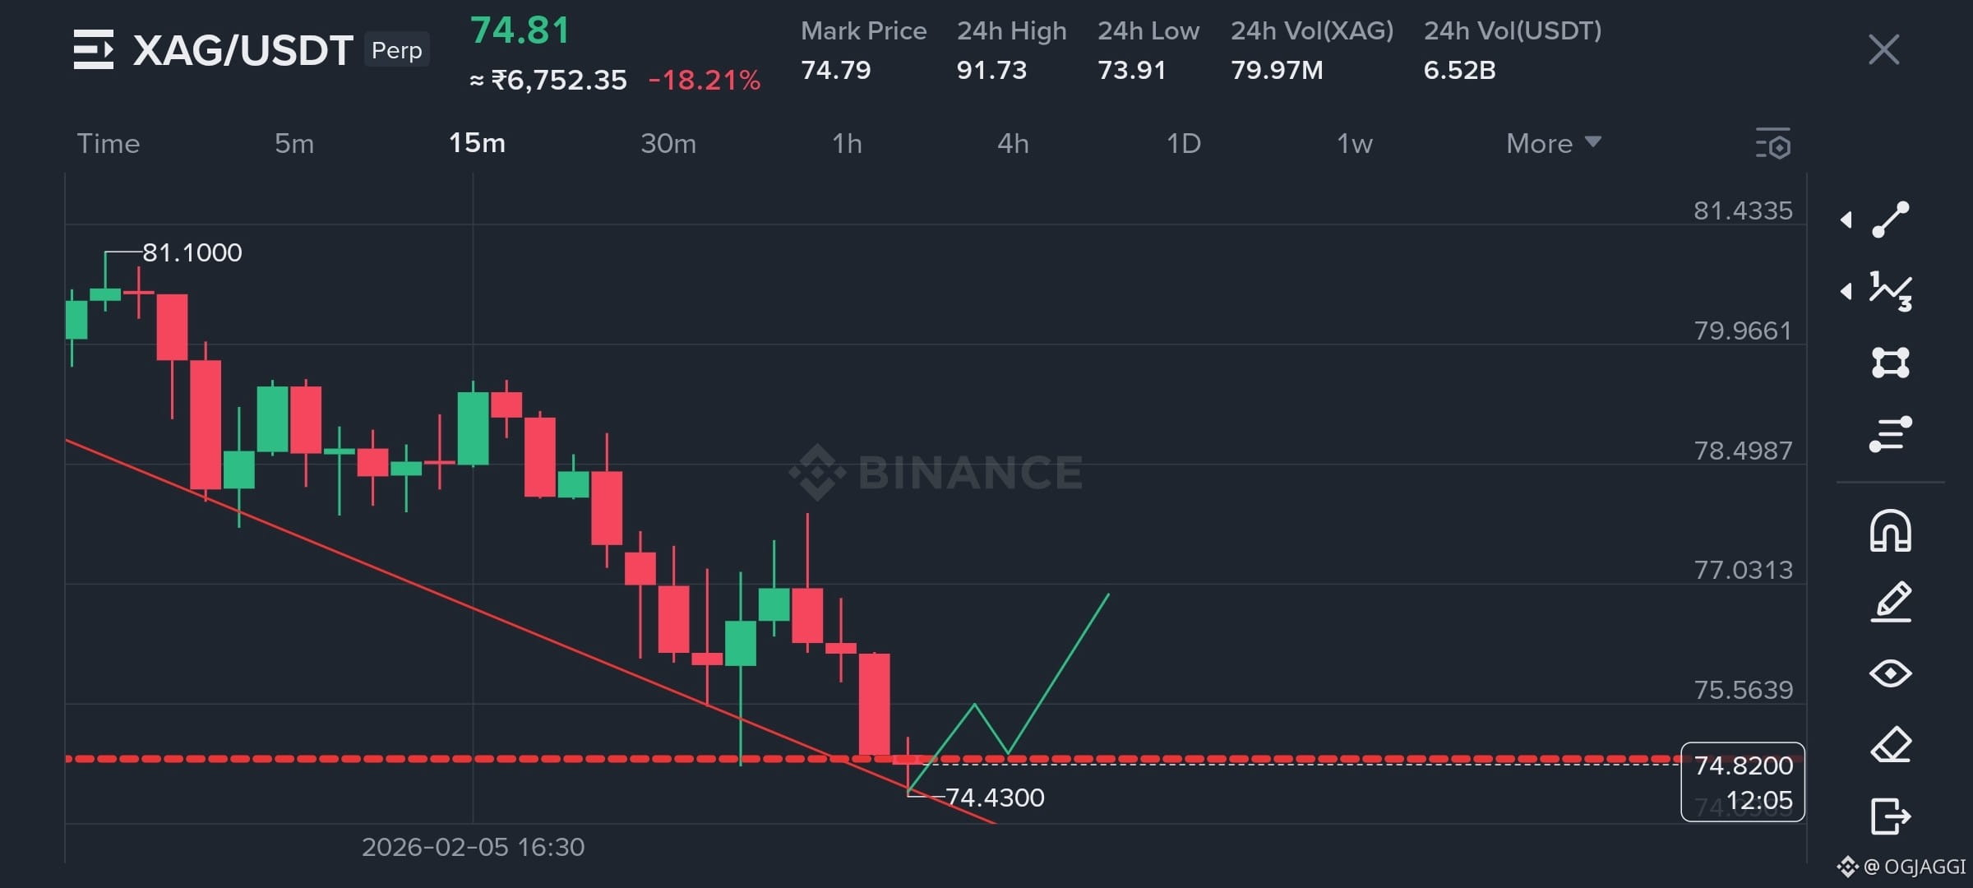
Task: Hide all drawings with eye icon
Action: [1890, 673]
